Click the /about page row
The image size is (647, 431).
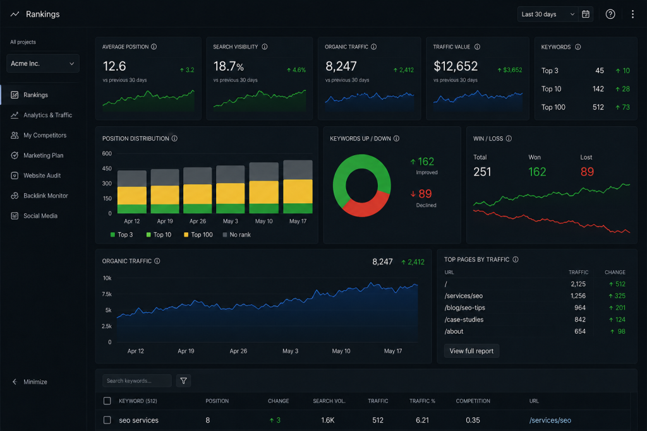(x=535, y=331)
